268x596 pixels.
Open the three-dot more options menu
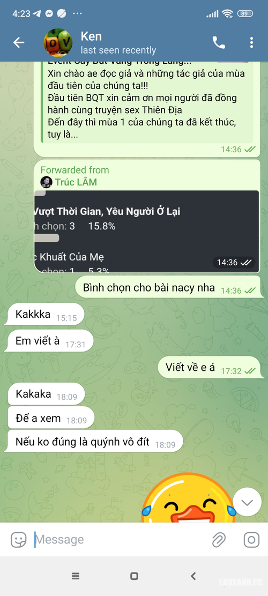[251, 42]
